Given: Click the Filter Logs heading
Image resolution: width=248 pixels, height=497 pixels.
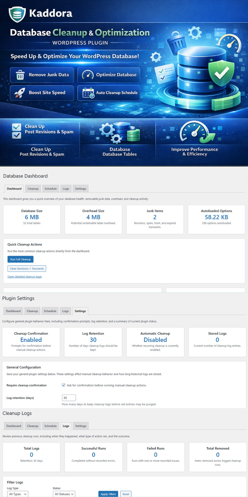Looking at the screenshot, I should pyautogui.click(x=15, y=482).
